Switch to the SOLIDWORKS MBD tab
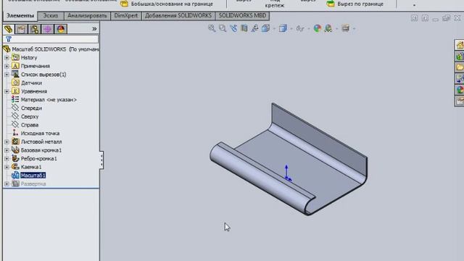464x261 pixels. pyautogui.click(x=242, y=16)
